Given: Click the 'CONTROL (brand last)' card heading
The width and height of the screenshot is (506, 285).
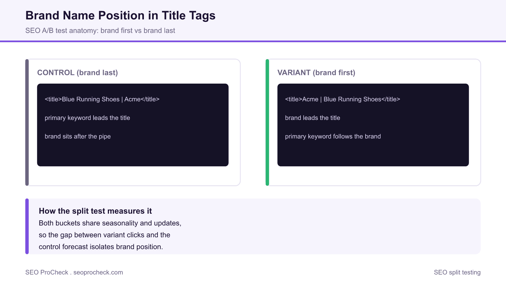Looking at the screenshot, I should coord(77,73).
